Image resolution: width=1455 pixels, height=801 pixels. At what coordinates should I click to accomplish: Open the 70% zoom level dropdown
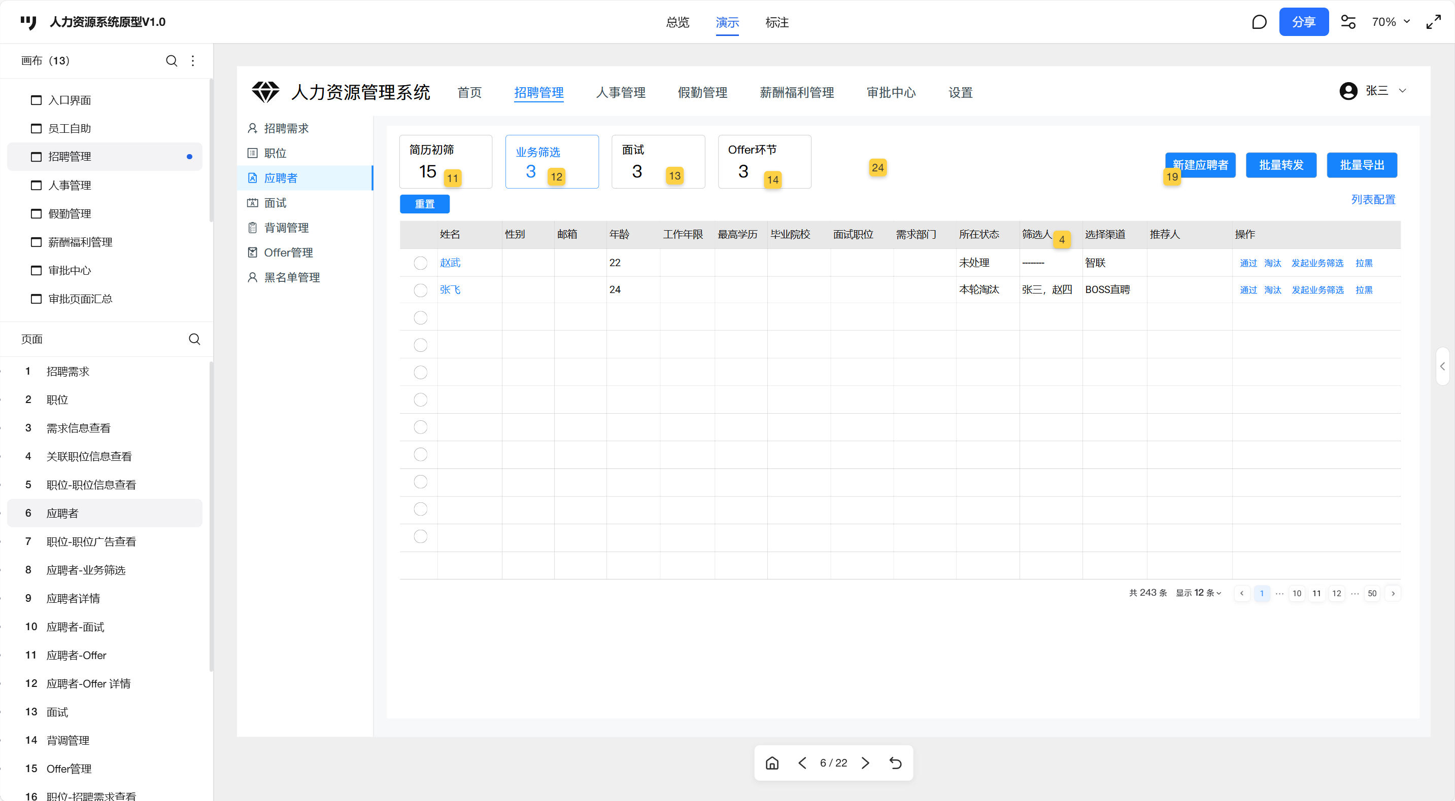click(1391, 22)
